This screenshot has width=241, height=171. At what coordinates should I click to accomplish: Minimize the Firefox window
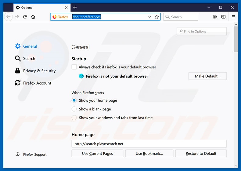pyautogui.click(x=209, y=7)
